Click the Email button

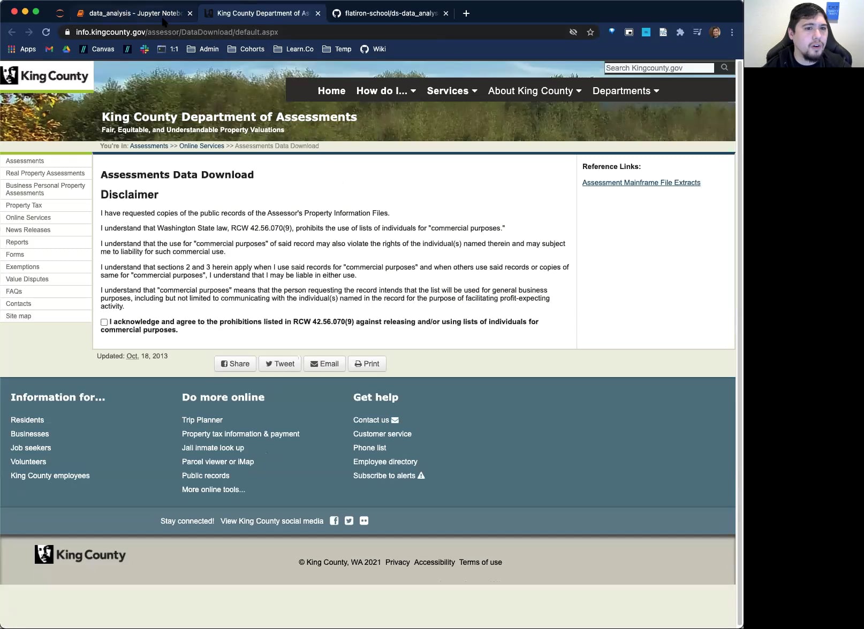(x=324, y=364)
